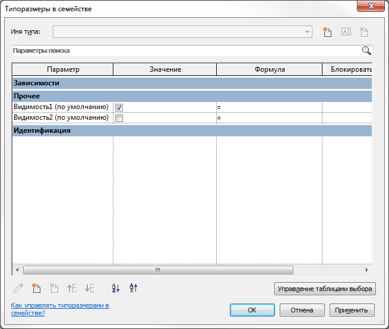This screenshot has width=389, height=329.
Task: Sort parameters in ascending order
Action: tap(115, 289)
